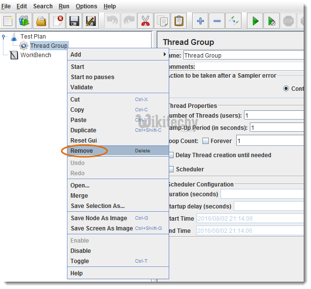Click the Cut scissors toolbar icon
This screenshot has width=311, height=289.
(x=145, y=21)
